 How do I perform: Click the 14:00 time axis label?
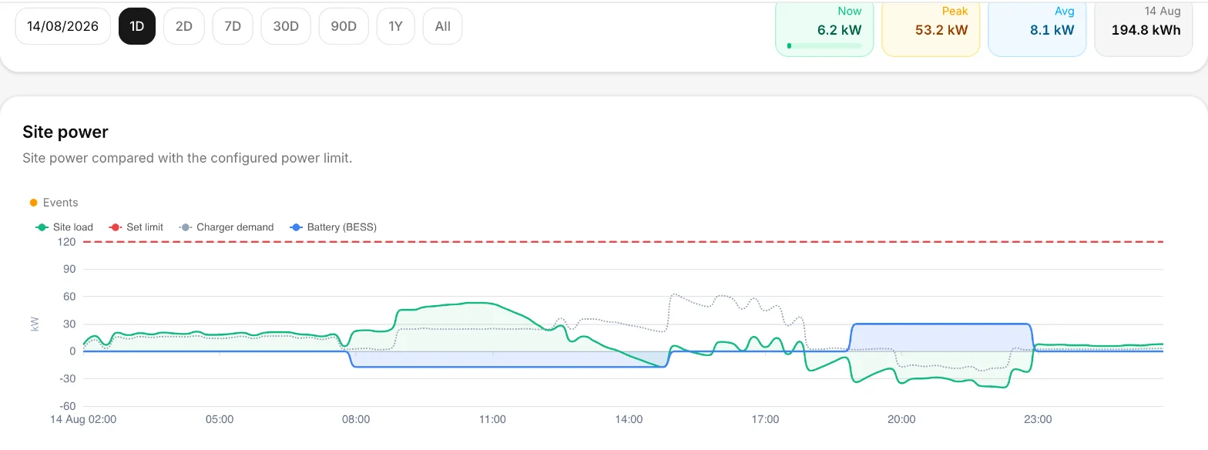pos(629,420)
